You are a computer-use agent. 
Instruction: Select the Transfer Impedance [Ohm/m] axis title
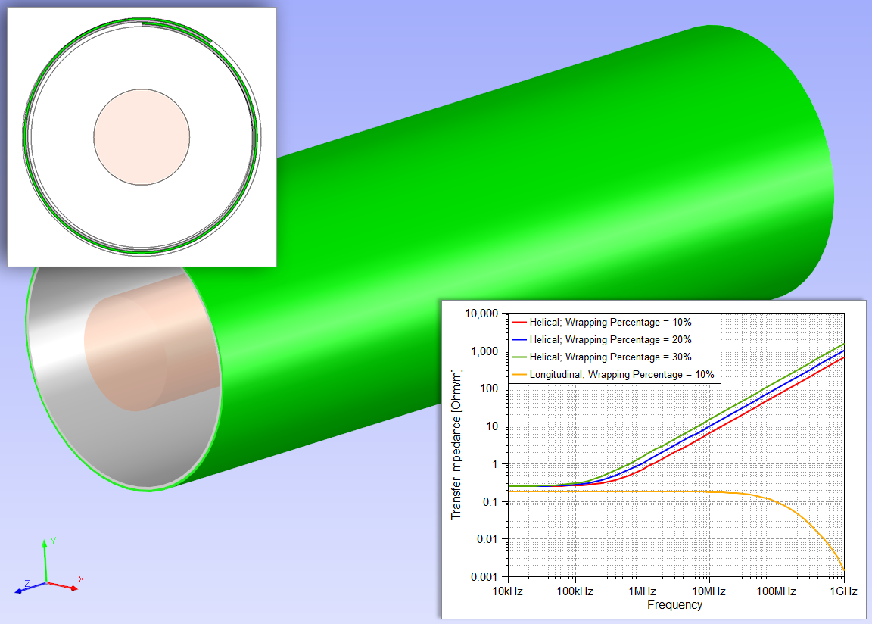pos(456,444)
